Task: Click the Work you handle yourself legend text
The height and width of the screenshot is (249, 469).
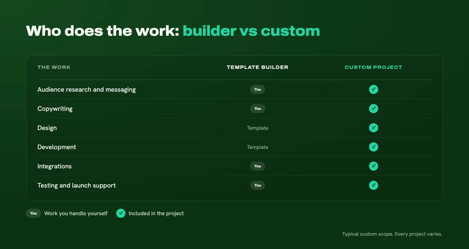Action: 76,214
